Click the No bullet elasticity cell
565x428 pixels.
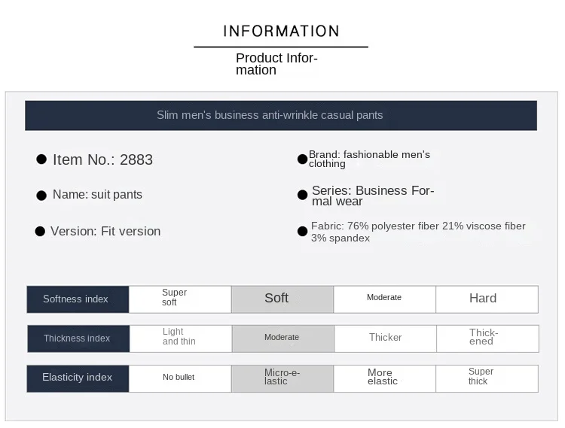point(180,378)
